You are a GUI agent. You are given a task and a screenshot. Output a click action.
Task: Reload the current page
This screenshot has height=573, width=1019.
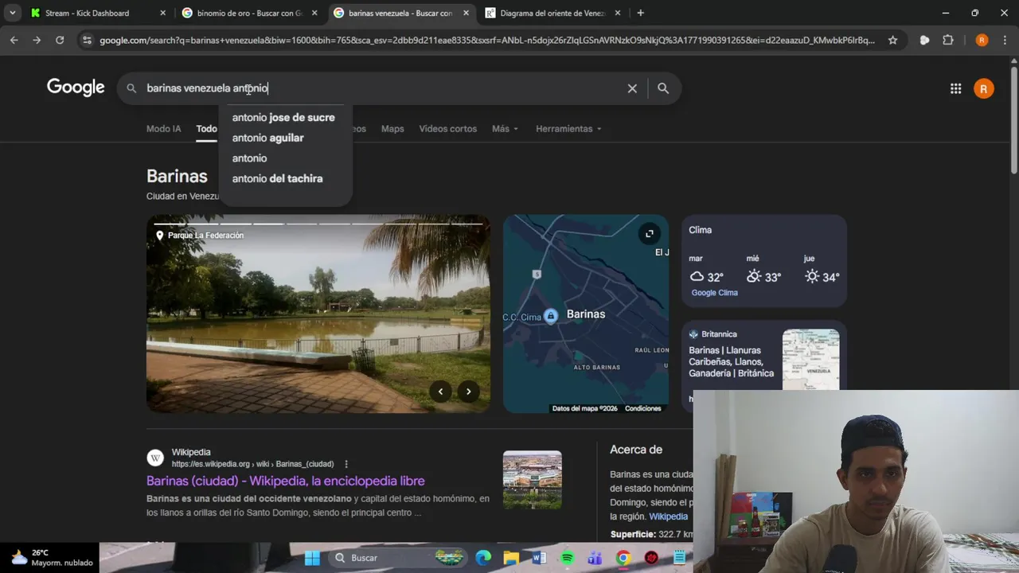pyautogui.click(x=60, y=40)
